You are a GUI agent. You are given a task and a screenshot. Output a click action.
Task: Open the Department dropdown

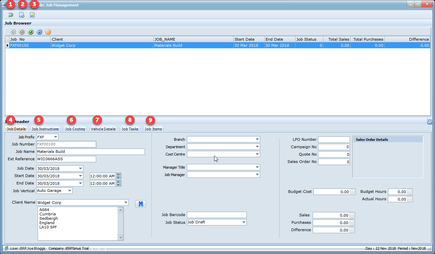click(257, 147)
